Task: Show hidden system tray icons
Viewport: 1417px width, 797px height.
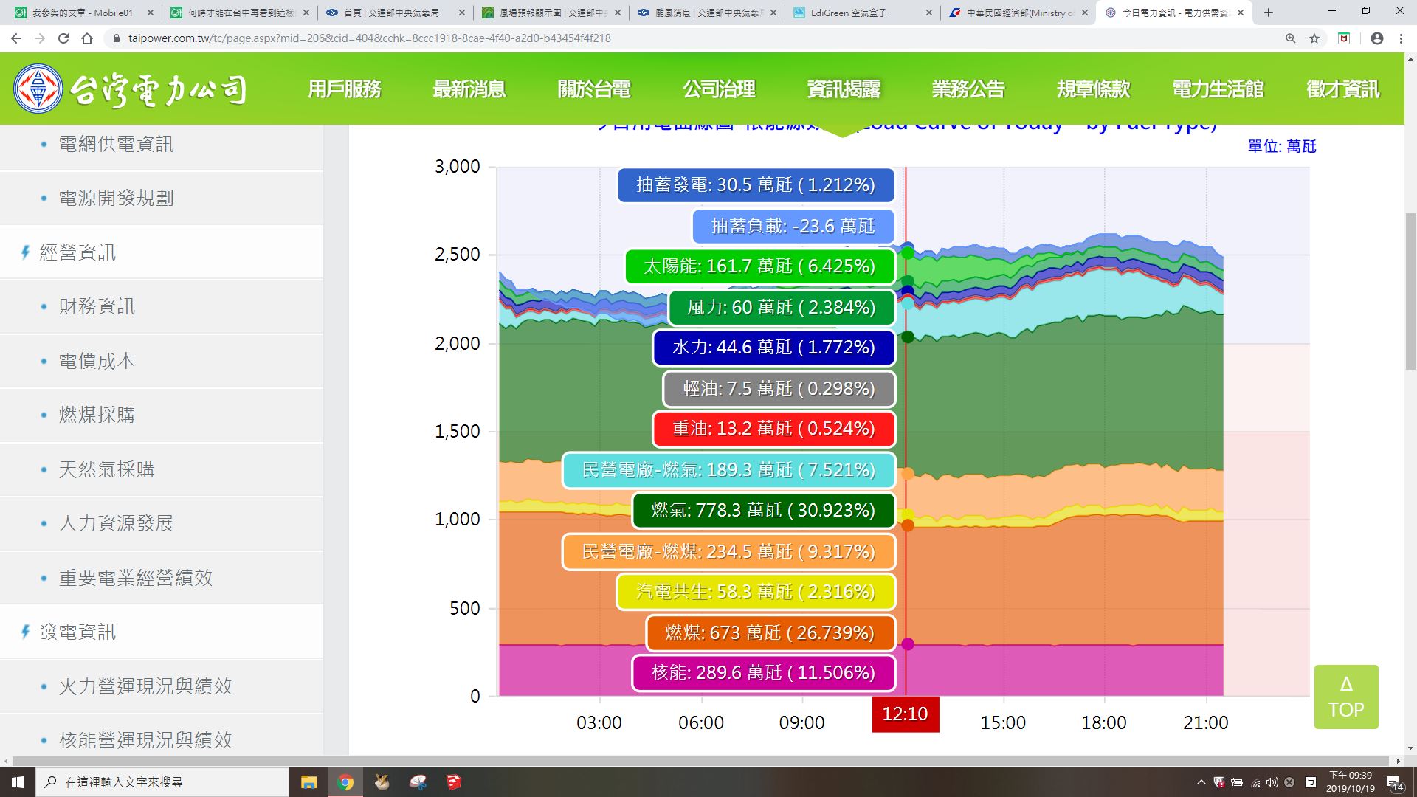Action: click(x=1201, y=782)
